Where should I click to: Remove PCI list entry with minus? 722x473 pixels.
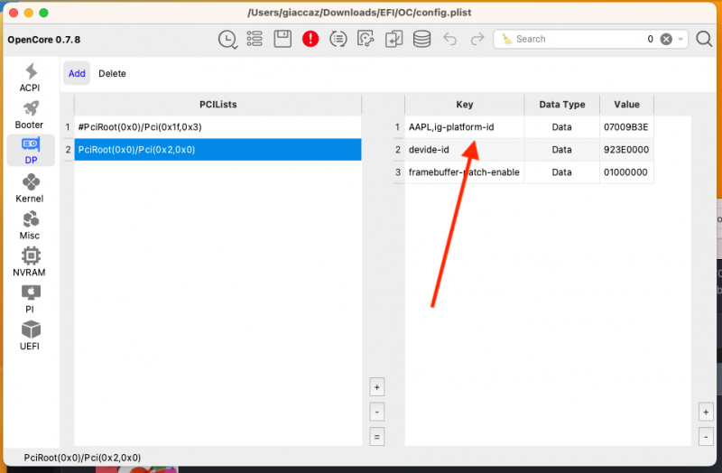[376, 412]
